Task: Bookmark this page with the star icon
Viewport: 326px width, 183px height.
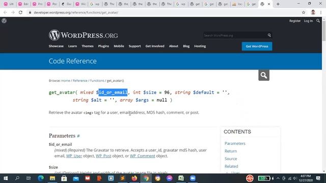Action: click(304, 12)
